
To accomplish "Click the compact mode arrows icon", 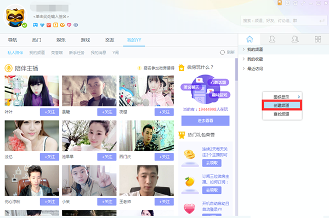I will tap(303, 3).
